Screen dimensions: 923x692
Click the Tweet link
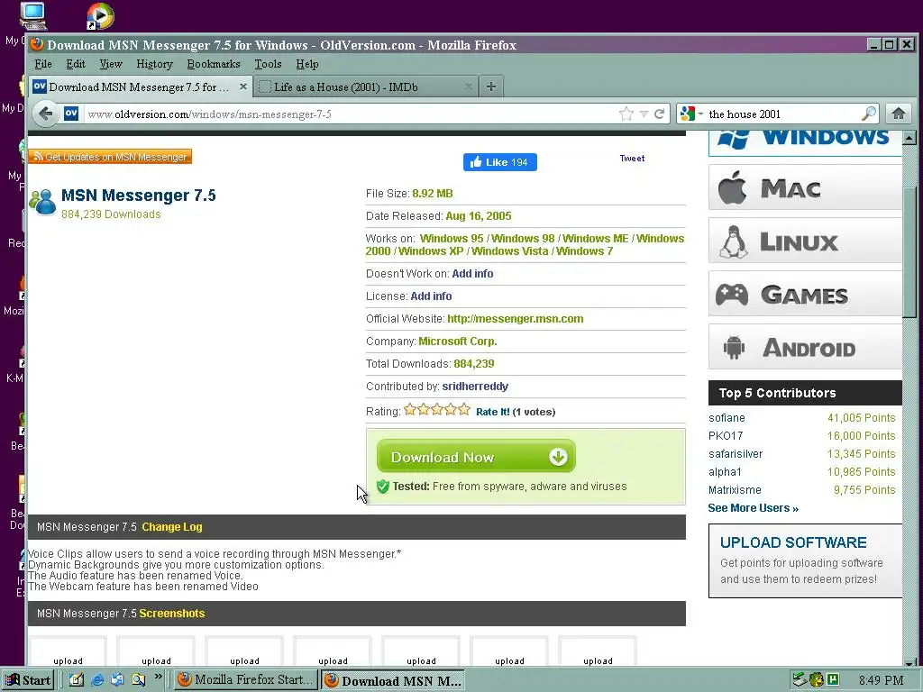(632, 158)
